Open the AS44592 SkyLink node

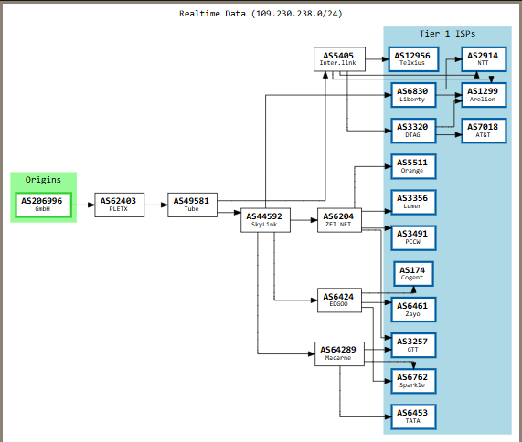pyautogui.click(x=265, y=220)
